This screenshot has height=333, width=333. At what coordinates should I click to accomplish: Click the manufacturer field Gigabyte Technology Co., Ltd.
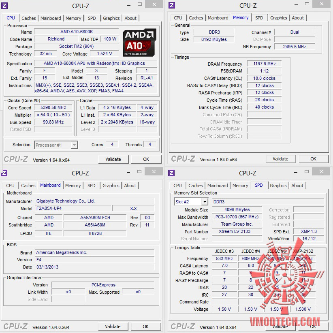pyautogui.click(x=95, y=201)
